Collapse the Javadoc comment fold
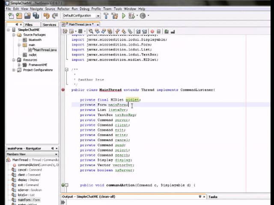Image resolution: width=274 pixels, height=205 pixels. [67, 70]
